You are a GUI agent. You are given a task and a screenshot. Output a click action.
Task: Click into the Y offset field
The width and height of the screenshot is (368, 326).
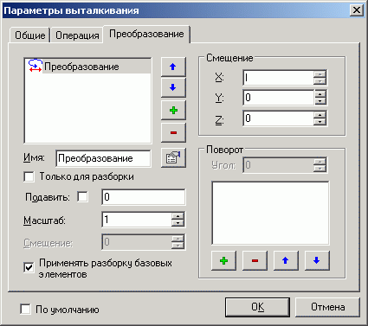pos(279,98)
